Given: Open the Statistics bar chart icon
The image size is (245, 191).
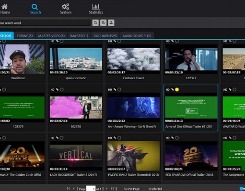Looking at the screenshot, I should tap(96, 7).
